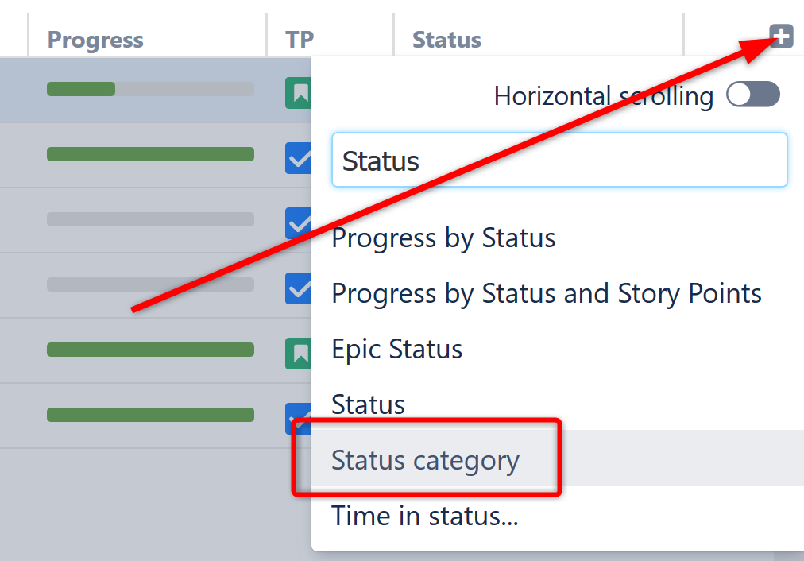Click the green epic icon in fifth row
This screenshot has width=804, height=561.
[x=299, y=354]
